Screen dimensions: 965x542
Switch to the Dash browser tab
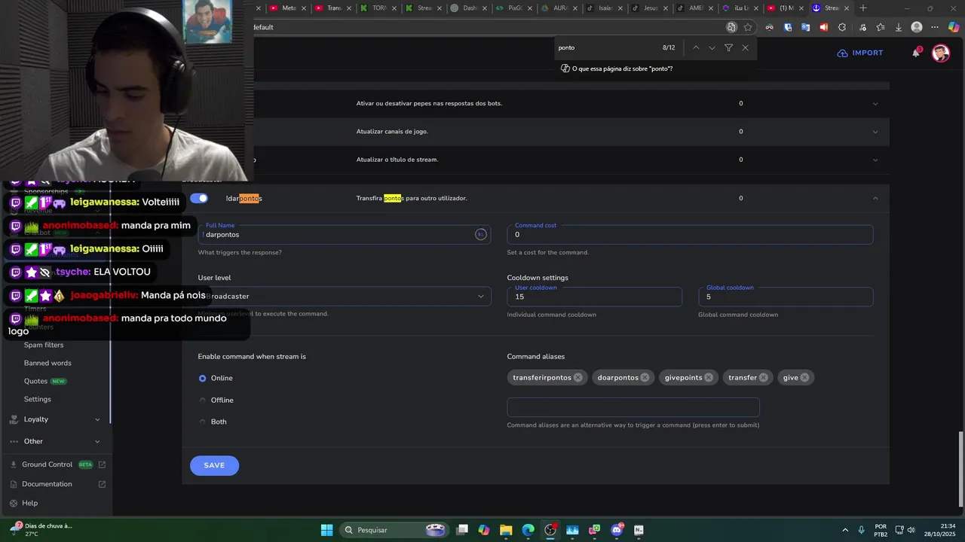click(x=467, y=8)
